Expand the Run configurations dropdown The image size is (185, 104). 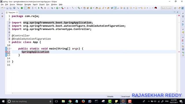tap(60, 8)
